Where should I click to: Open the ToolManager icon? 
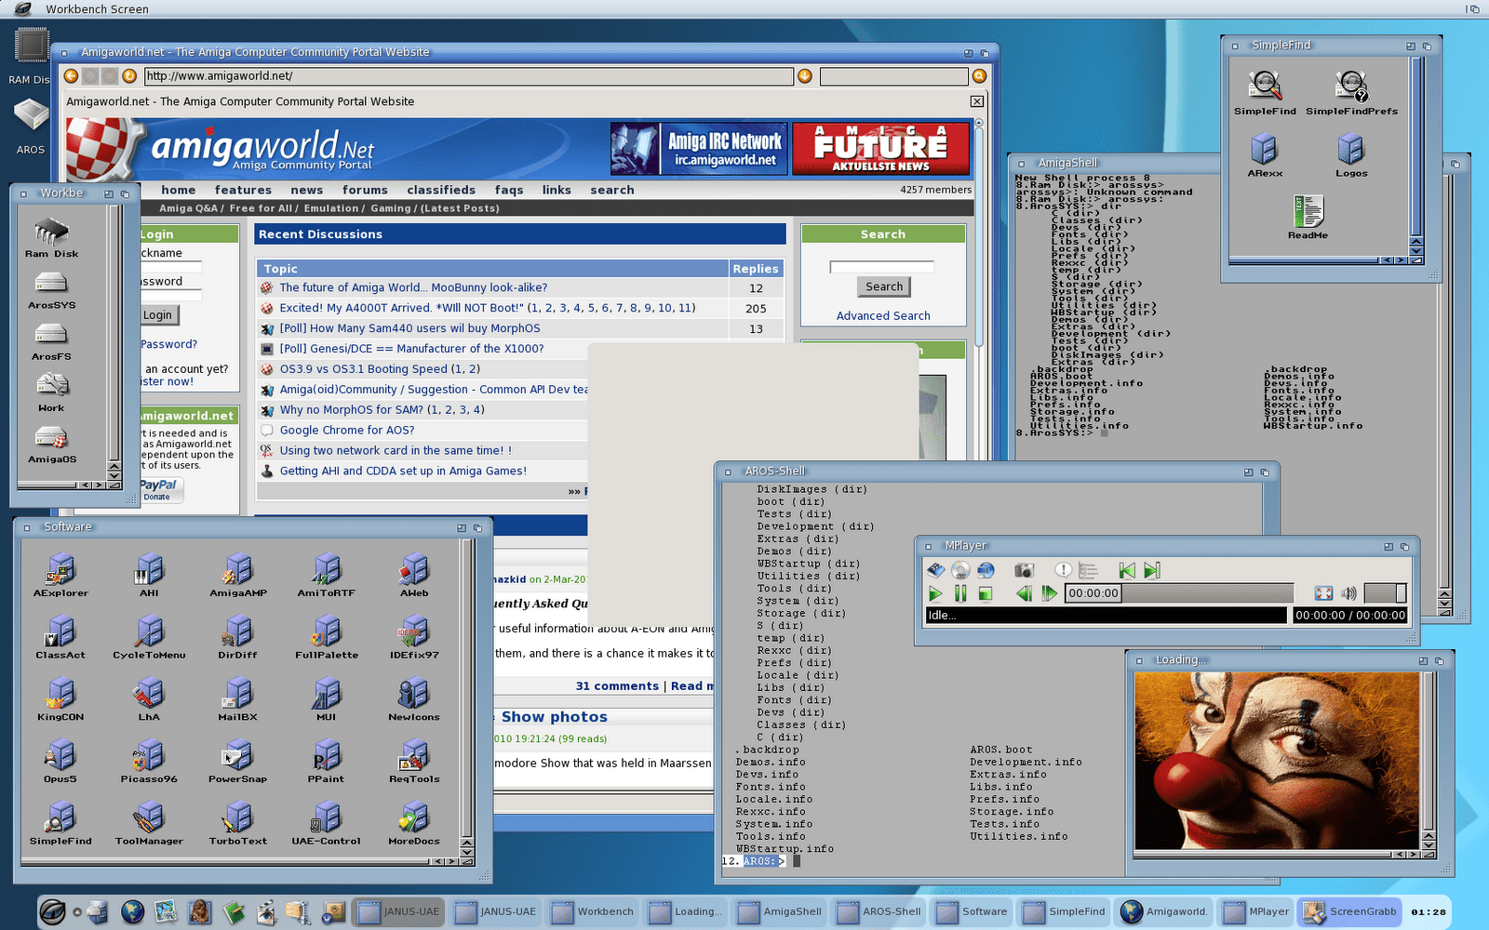click(149, 823)
